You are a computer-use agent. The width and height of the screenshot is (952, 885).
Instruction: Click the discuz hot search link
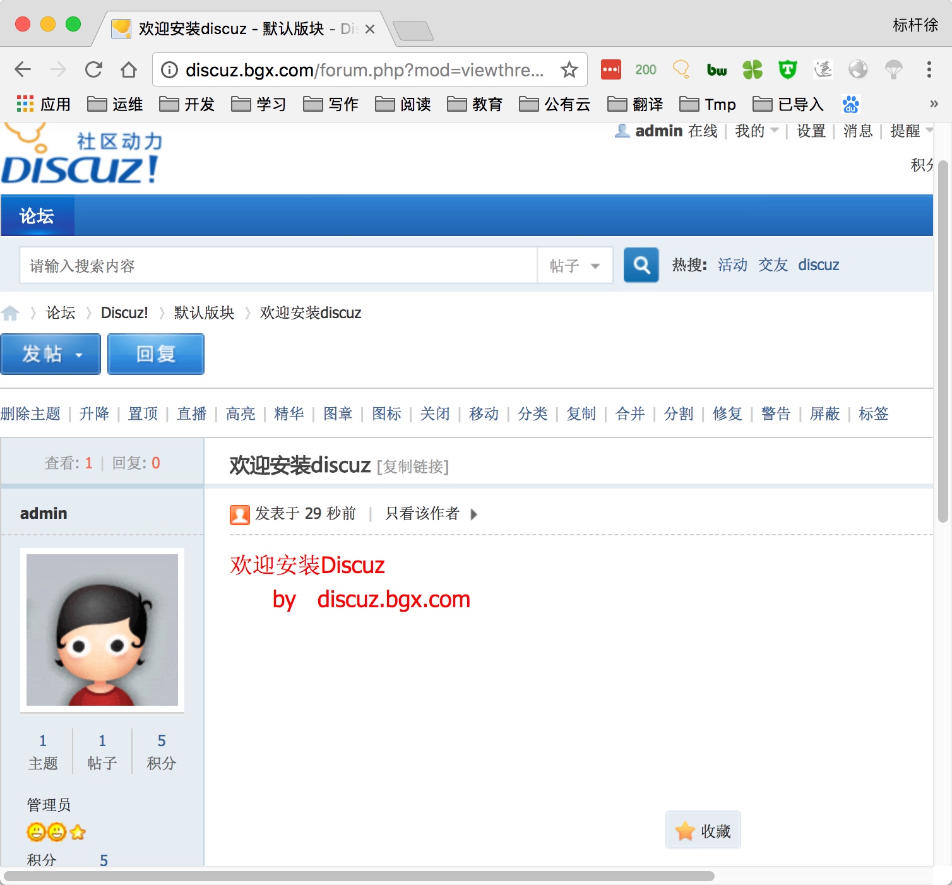coord(818,264)
